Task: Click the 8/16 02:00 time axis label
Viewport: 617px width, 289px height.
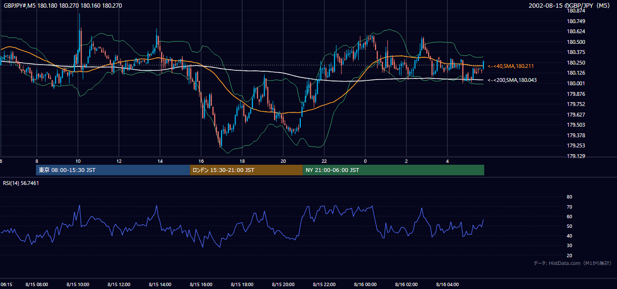Action: tap(407, 285)
